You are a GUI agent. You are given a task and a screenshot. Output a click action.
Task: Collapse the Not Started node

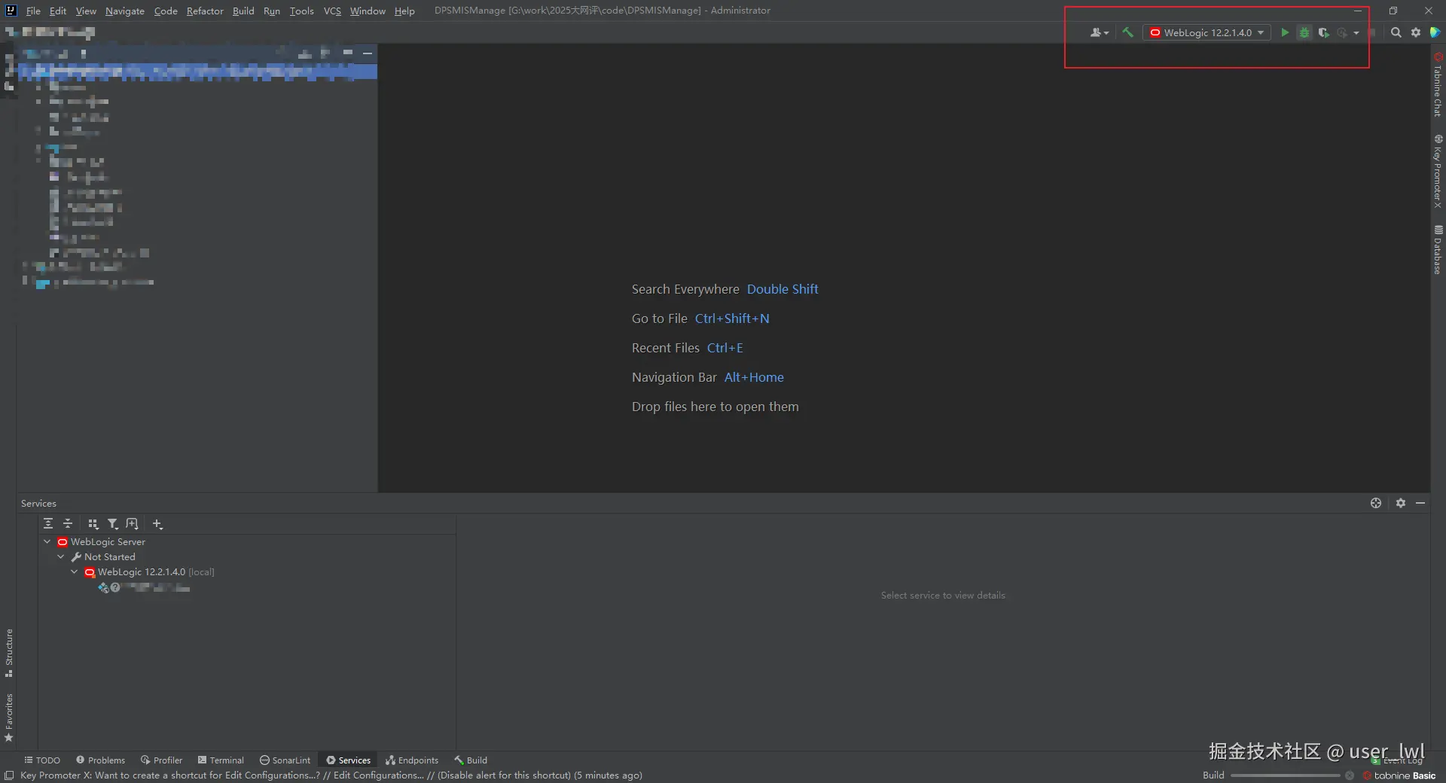pyautogui.click(x=61, y=556)
